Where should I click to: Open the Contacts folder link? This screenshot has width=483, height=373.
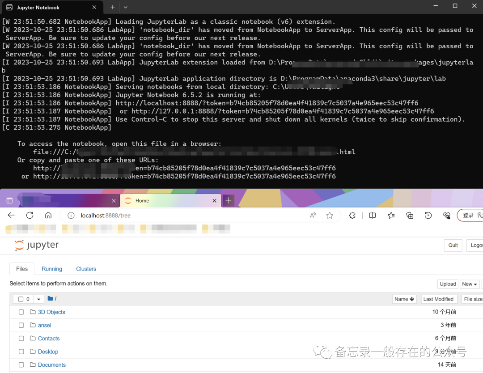click(49, 339)
